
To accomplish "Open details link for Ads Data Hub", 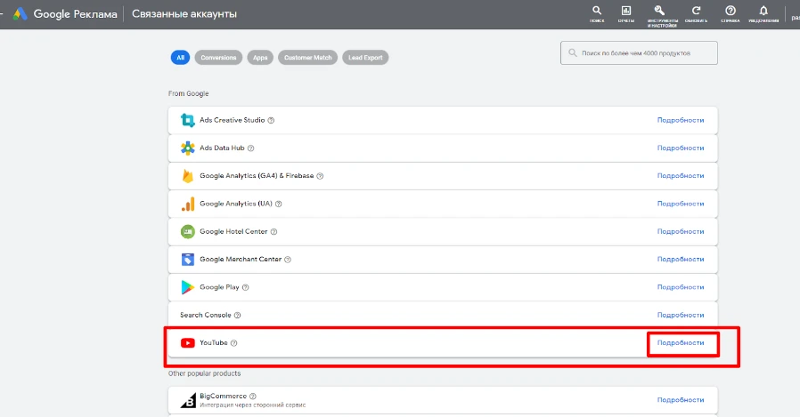I will (681, 148).
